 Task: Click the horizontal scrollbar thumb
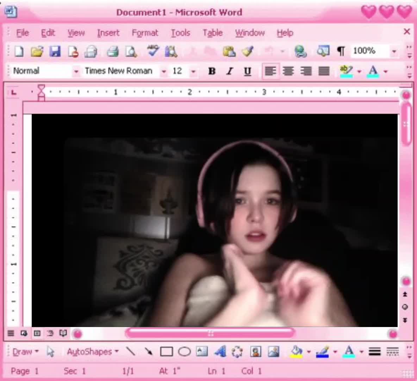(x=210, y=333)
